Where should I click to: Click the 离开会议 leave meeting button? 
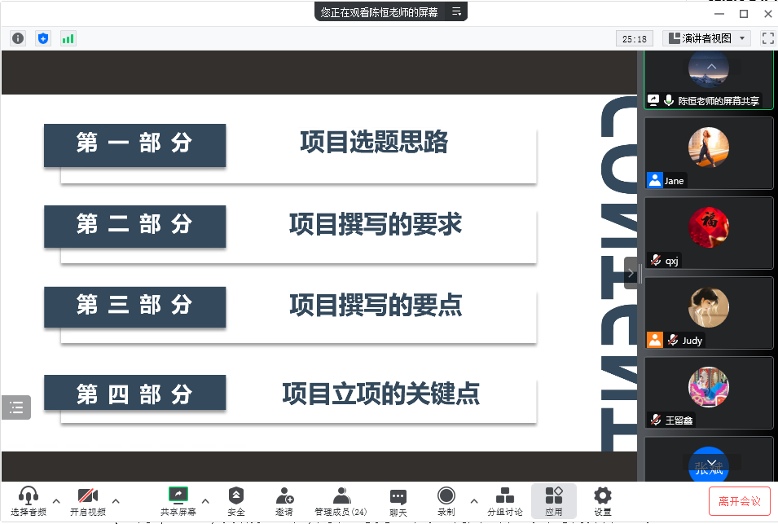click(x=739, y=500)
